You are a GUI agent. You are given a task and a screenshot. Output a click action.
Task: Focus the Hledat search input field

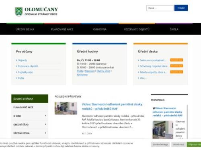point(160,8)
